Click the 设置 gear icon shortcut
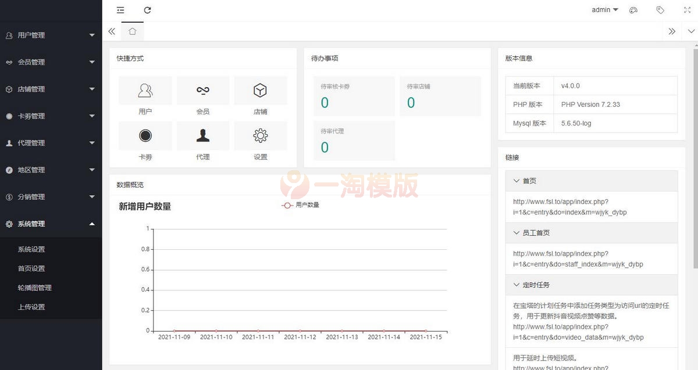The height and width of the screenshot is (370, 698). pyautogui.click(x=261, y=135)
